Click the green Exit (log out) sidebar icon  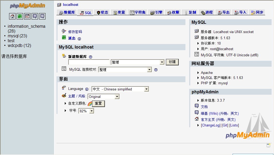coord(20,16)
